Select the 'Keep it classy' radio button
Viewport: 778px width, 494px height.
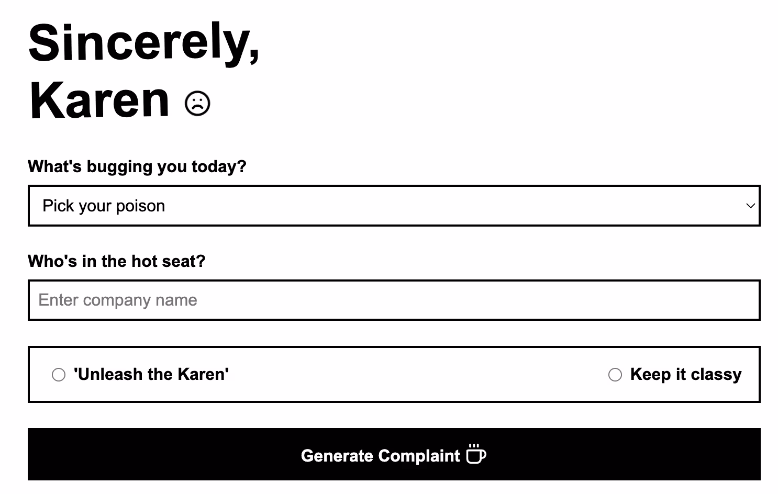tap(615, 375)
